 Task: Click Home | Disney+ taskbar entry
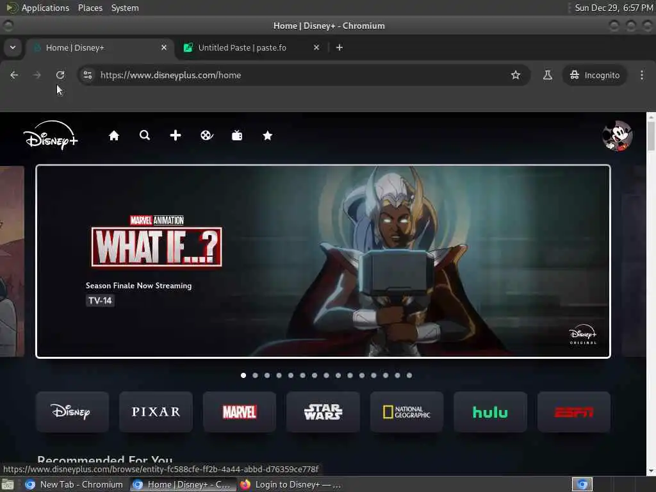pos(183,484)
